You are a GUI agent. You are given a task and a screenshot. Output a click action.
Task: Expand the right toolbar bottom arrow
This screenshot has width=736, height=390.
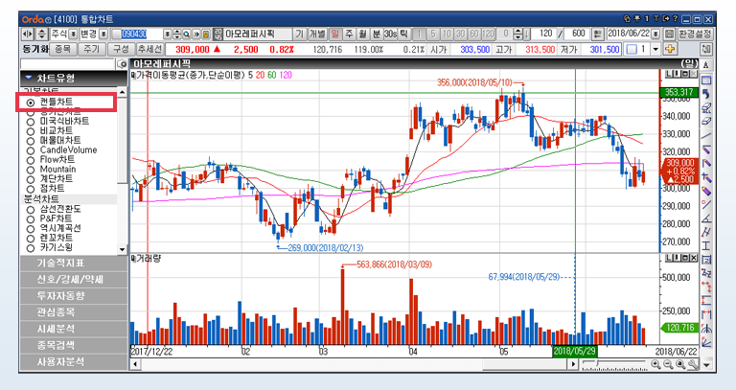(x=706, y=364)
